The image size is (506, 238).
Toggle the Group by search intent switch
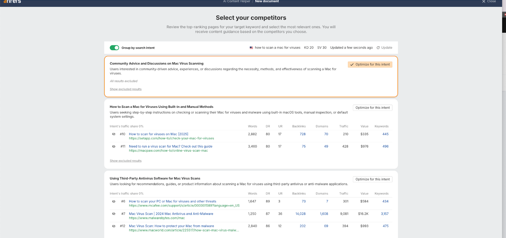click(x=114, y=48)
